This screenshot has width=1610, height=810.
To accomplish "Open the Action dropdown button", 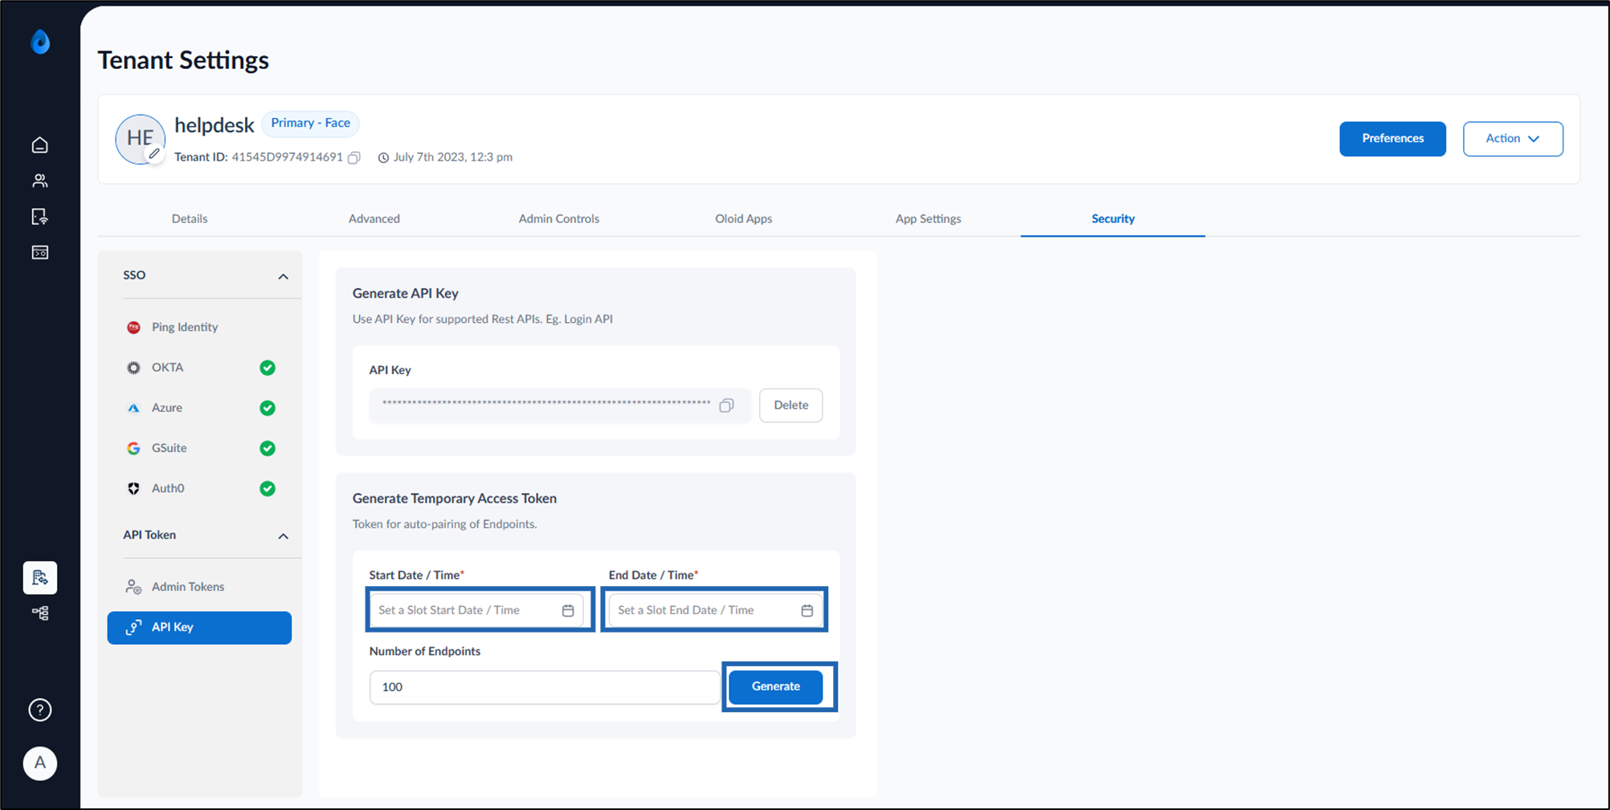I will point(1513,139).
